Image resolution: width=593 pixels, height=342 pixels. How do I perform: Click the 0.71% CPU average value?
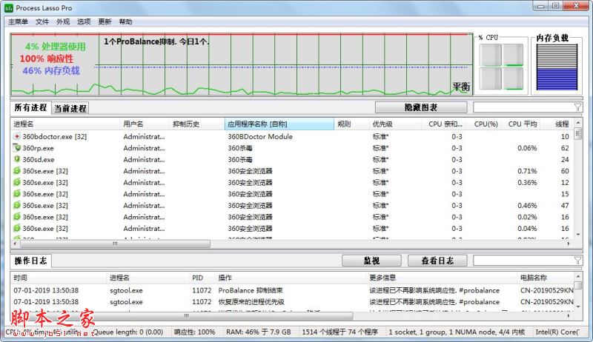(x=527, y=171)
